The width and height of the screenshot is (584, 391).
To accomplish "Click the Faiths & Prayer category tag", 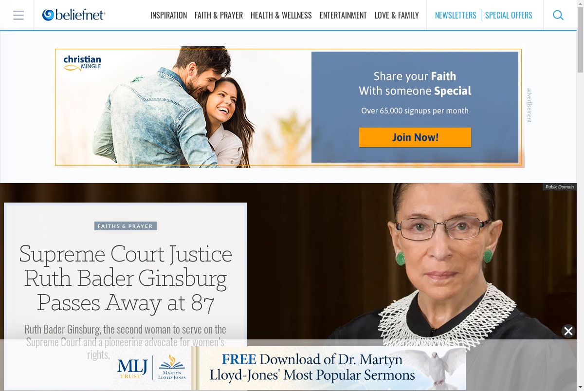I will 126,226.
